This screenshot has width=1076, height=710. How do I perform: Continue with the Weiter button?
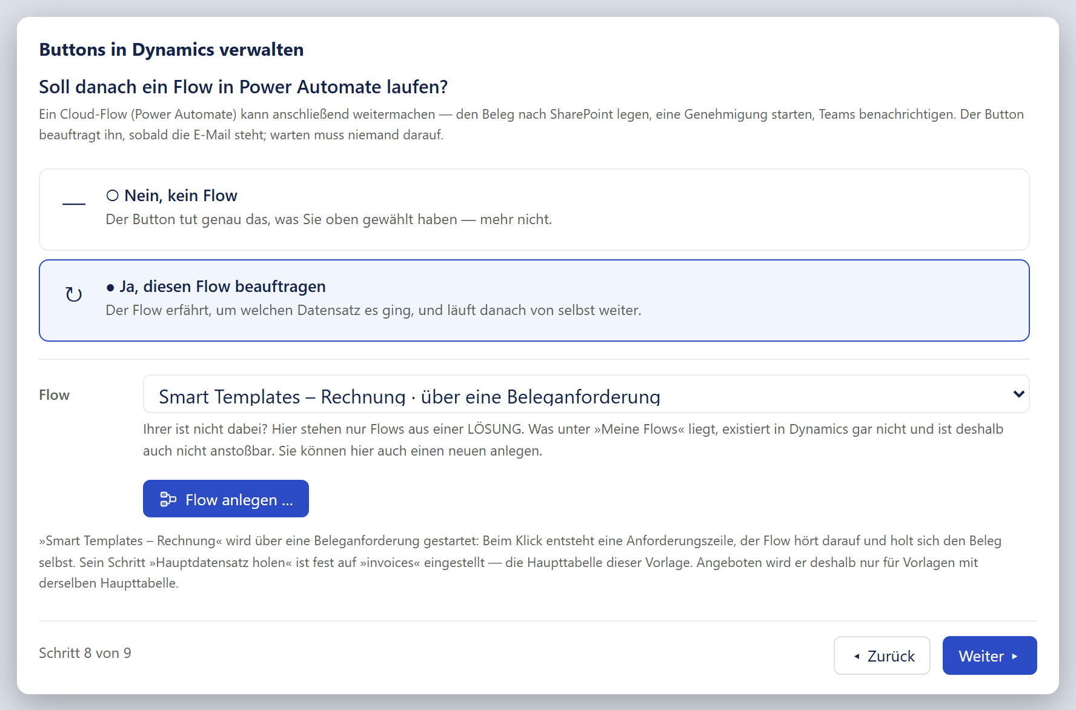[x=989, y=655]
